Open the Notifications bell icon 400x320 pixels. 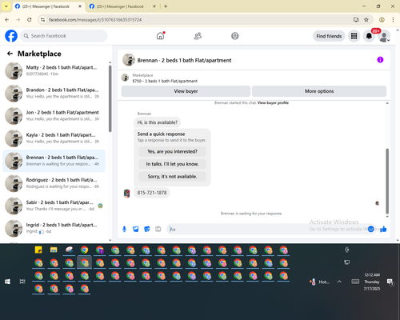[x=369, y=36]
